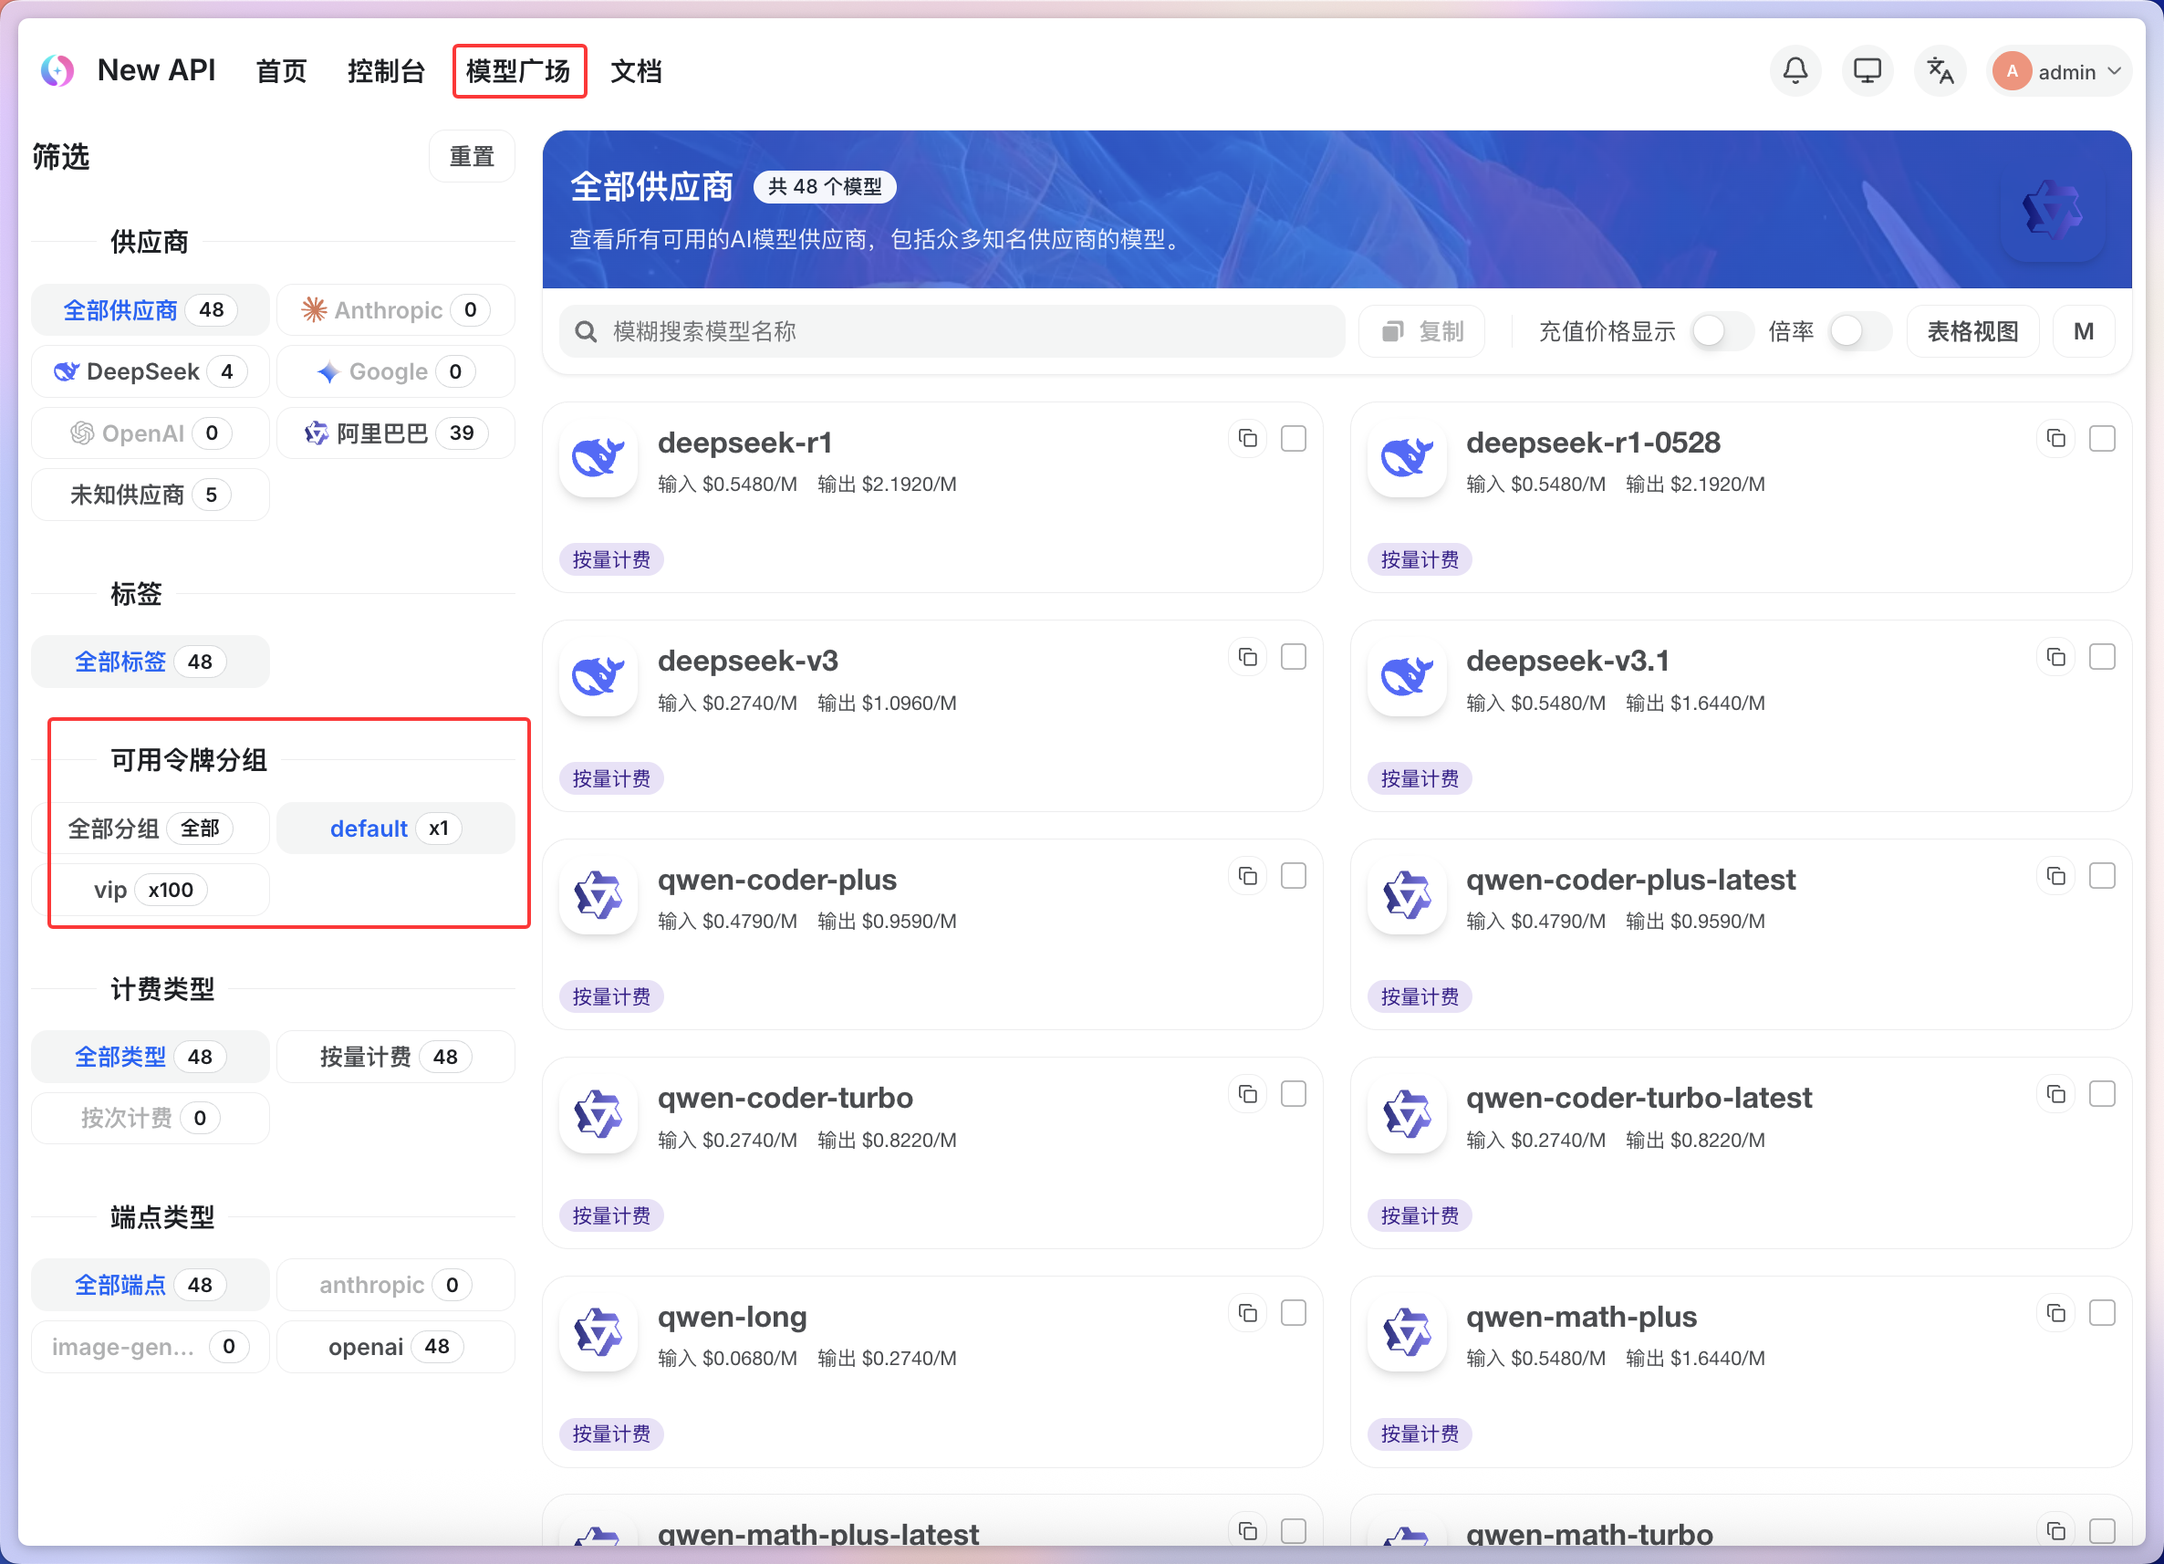Click the M unit button
The height and width of the screenshot is (1564, 2164).
coord(2084,331)
